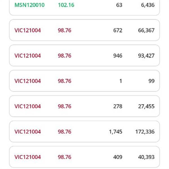This screenshot has width=169, height=169.
Task: Open the VIC121004 row with volume 672
Action: pos(84,30)
